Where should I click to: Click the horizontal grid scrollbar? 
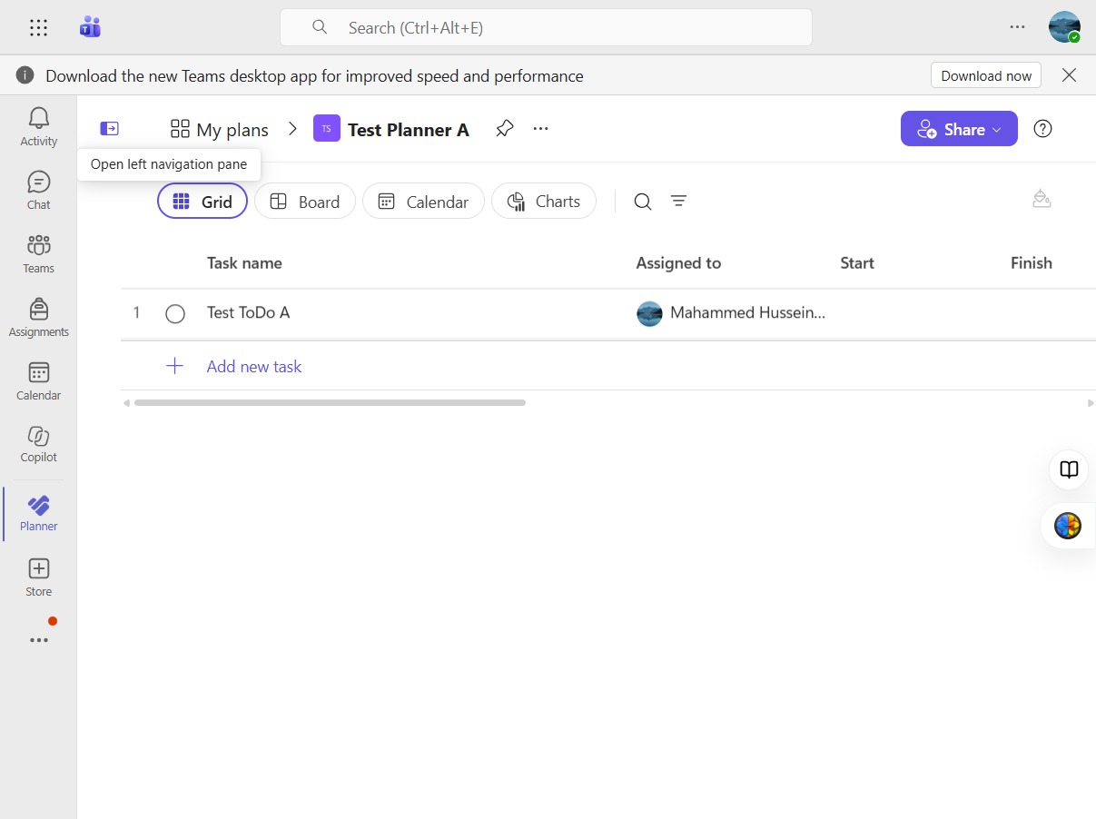330,402
